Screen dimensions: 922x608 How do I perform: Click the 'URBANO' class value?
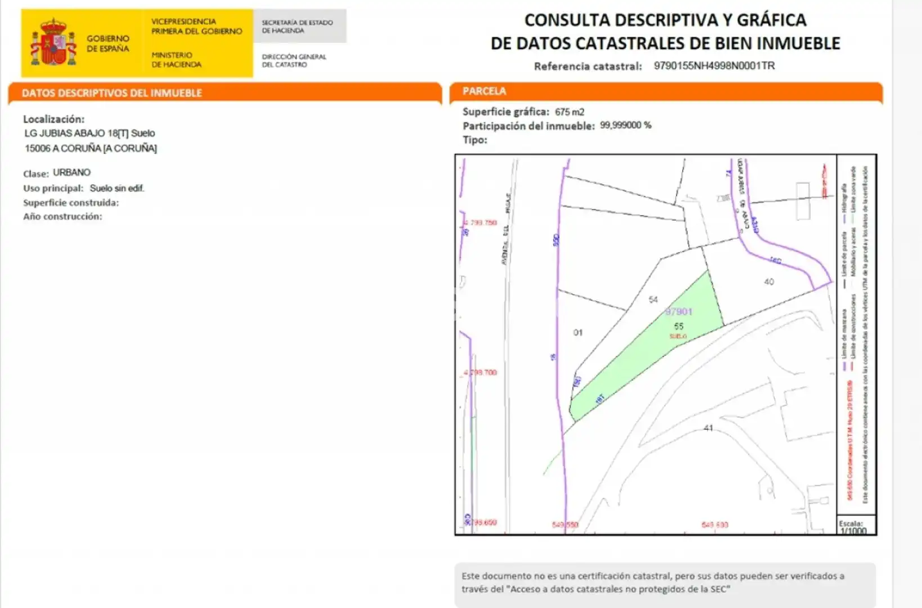(71, 172)
